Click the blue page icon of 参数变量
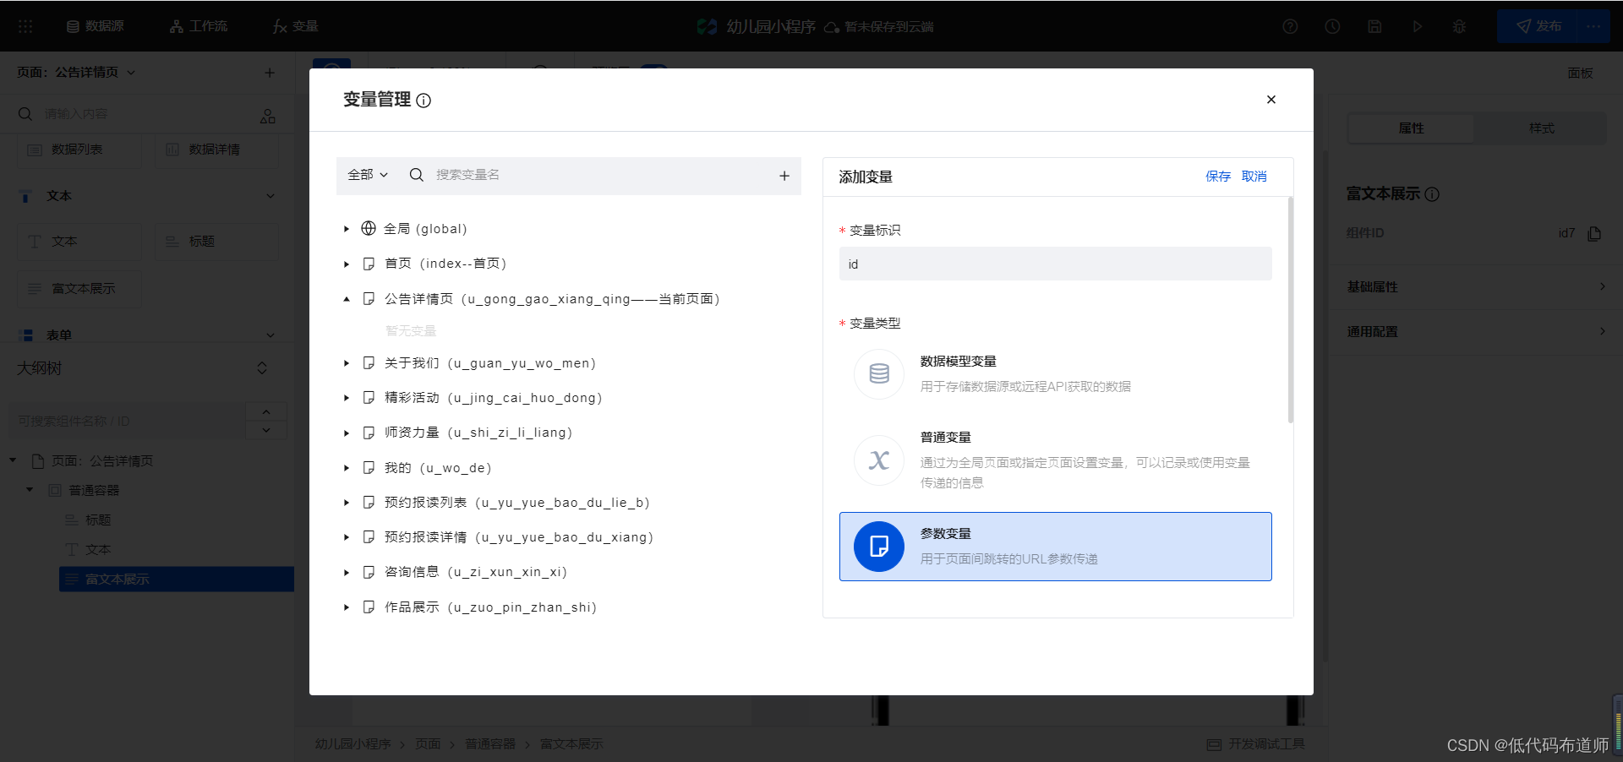 pyautogui.click(x=879, y=547)
